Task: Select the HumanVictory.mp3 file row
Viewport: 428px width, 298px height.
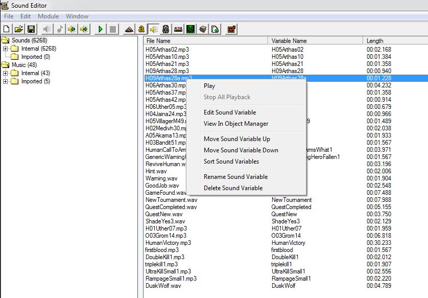Action: tap(286, 243)
